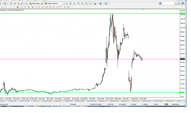Switch to the EURUSD,M30 chart tab

[x=91, y=101]
